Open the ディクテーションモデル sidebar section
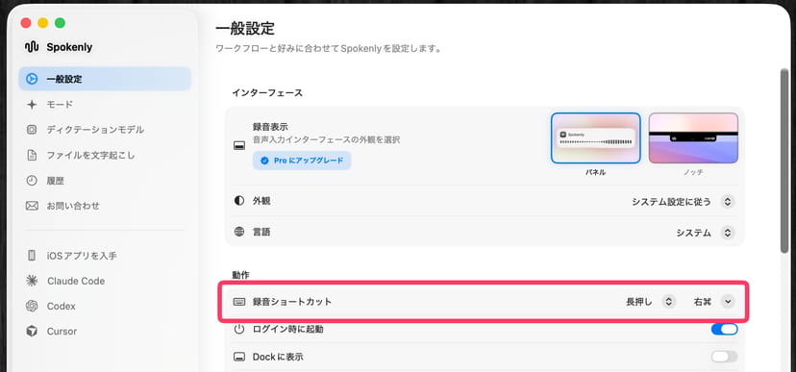Viewport: 796px width, 372px height. (x=105, y=130)
